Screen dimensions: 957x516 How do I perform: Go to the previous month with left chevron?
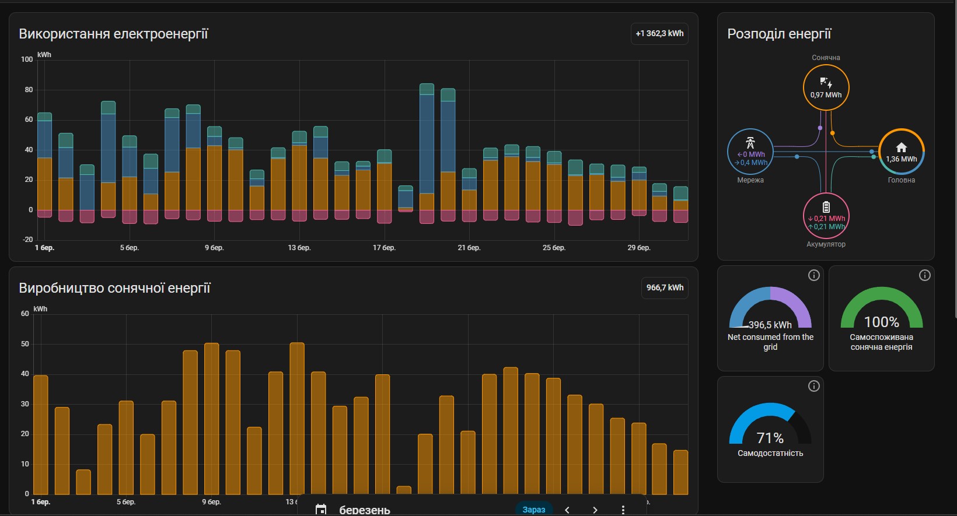567,510
